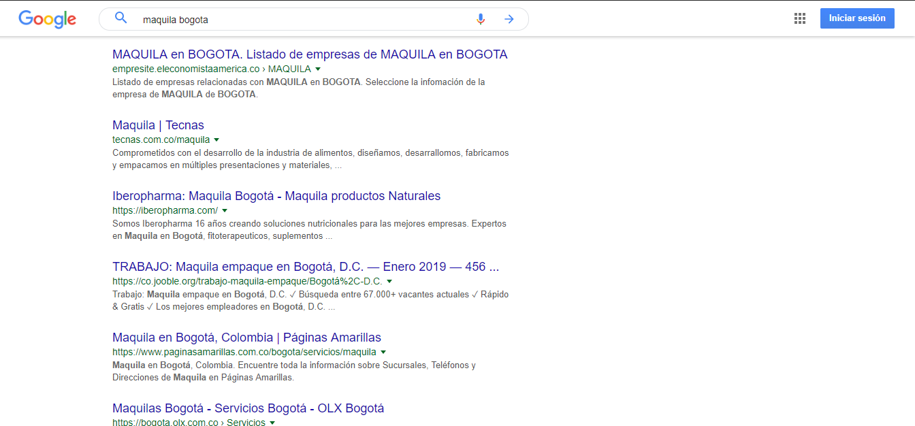Visit the Iberopharma Maquila Bogotá result
Screen dimensions: 915x426
click(x=276, y=196)
